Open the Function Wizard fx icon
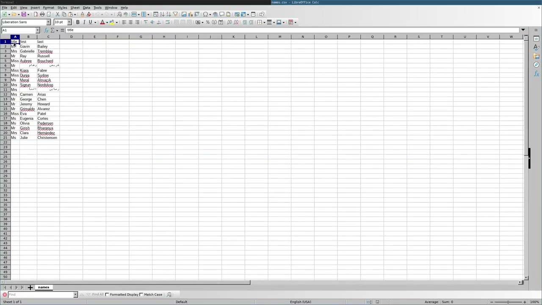This screenshot has height=305, width=542. (x=46, y=30)
